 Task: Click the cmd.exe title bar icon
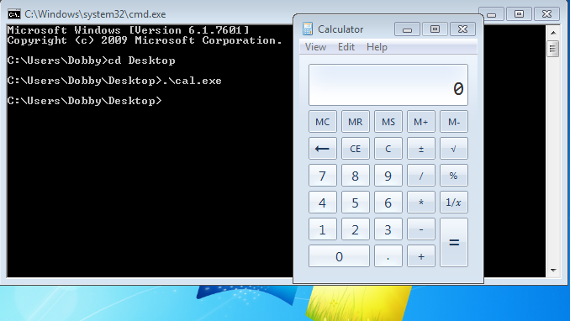tap(14, 14)
